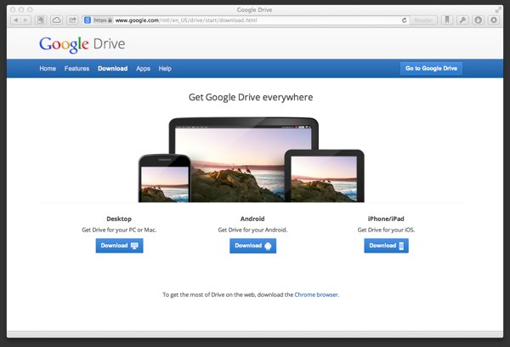Enter full screen with the window's corner arrows icon
This screenshot has width=510, height=347.
click(x=498, y=10)
